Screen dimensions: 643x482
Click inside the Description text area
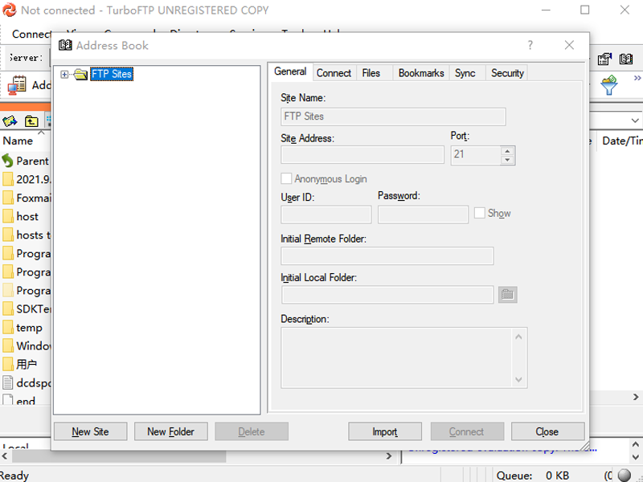396,357
